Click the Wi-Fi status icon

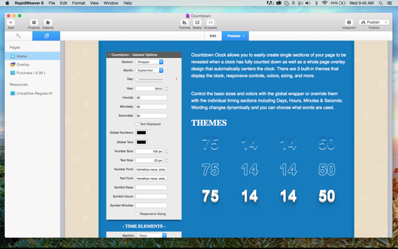(324, 3)
